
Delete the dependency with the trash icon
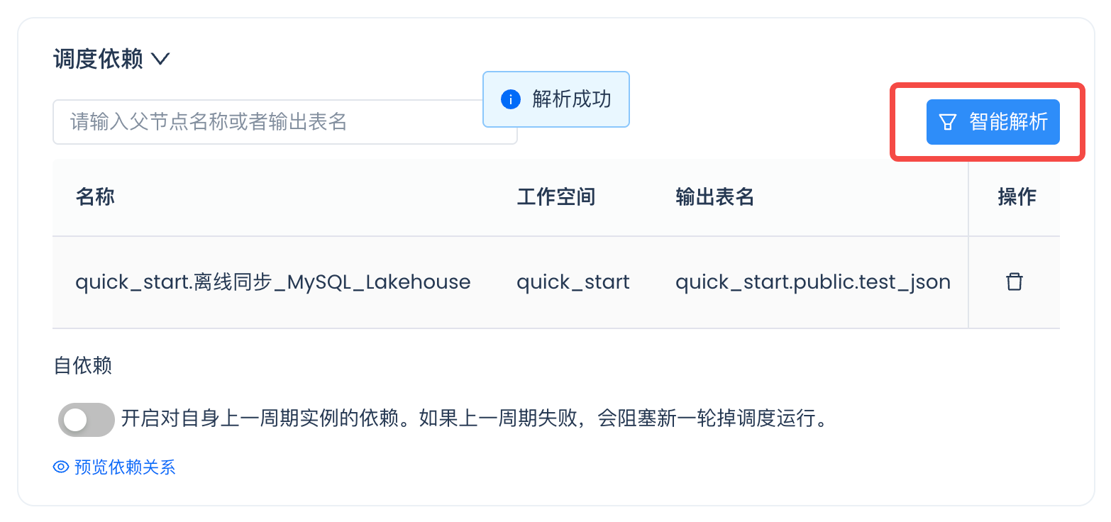pyautogui.click(x=1015, y=282)
